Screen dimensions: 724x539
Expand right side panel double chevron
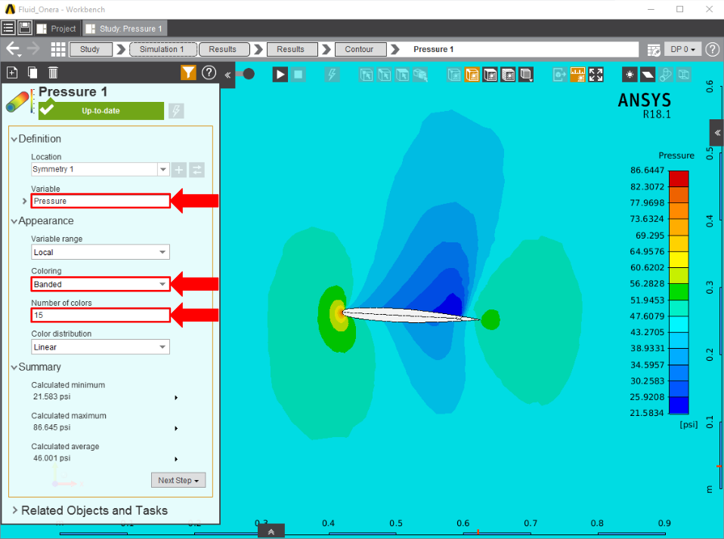point(717,133)
